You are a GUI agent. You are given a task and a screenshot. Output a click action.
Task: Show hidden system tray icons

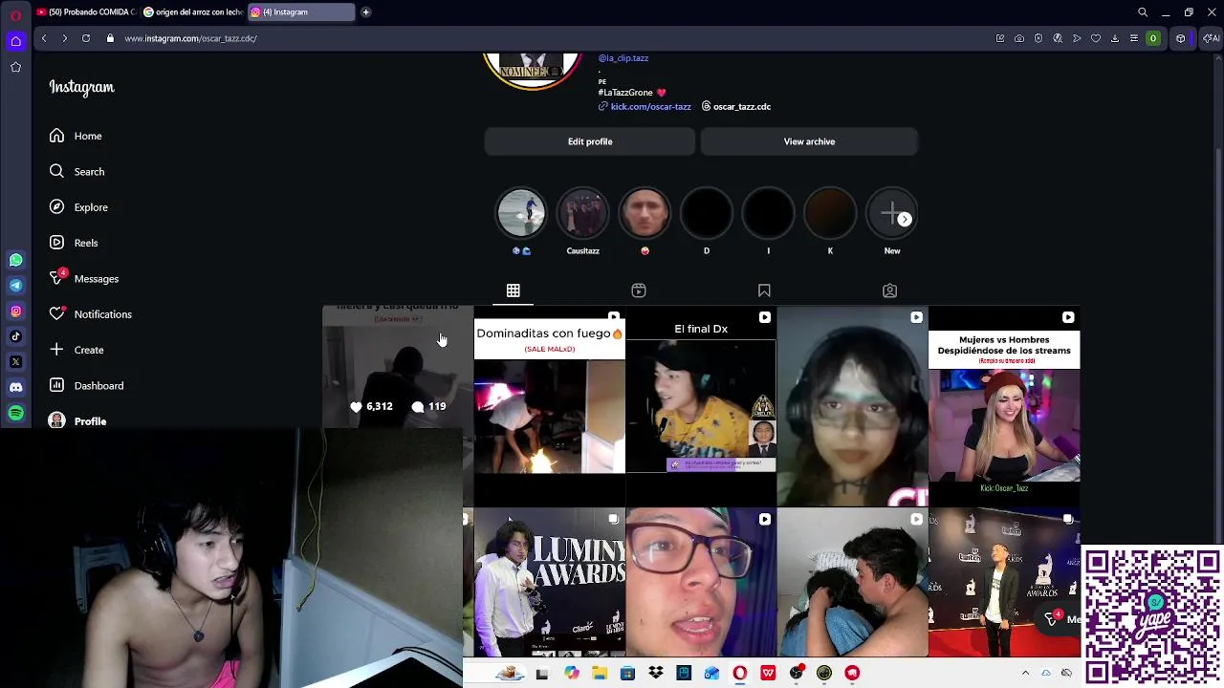(x=1025, y=673)
